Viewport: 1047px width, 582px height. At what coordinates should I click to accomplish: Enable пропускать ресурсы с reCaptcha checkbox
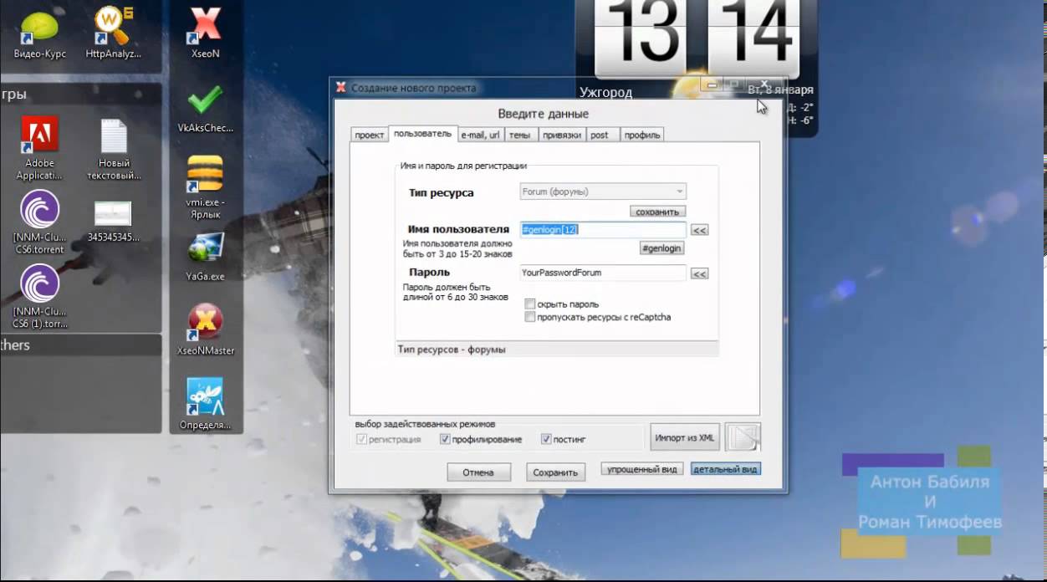pos(530,317)
